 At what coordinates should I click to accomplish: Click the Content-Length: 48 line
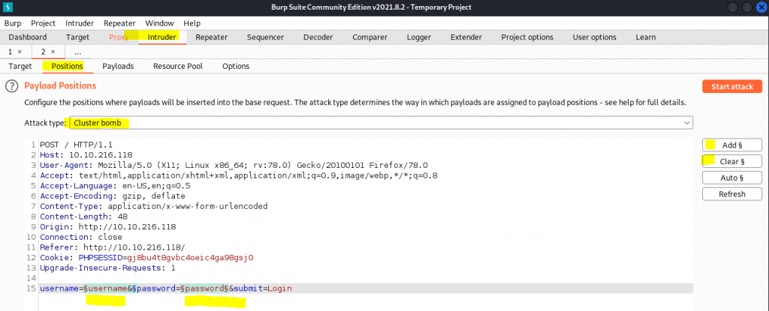[x=84, y=217]
